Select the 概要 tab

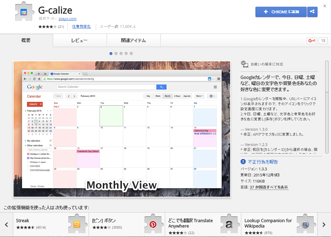point(26,40)
